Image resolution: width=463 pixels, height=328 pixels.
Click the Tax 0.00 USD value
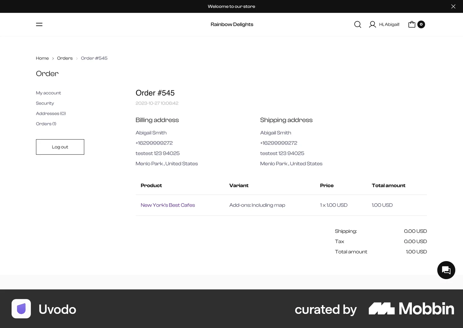(x=415, y=241)
